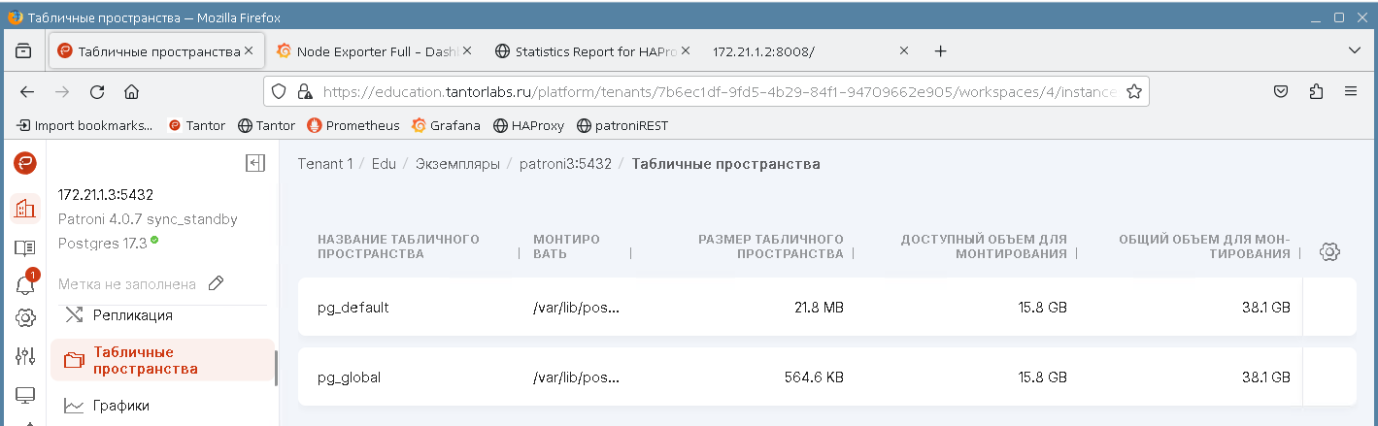Screen dimensions: 1378x426
Task: Go to Экземпляры breadcrumb link
Action: 457,164
